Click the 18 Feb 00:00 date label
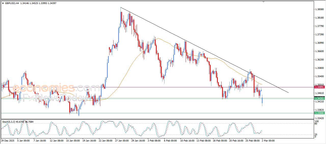 220,140
